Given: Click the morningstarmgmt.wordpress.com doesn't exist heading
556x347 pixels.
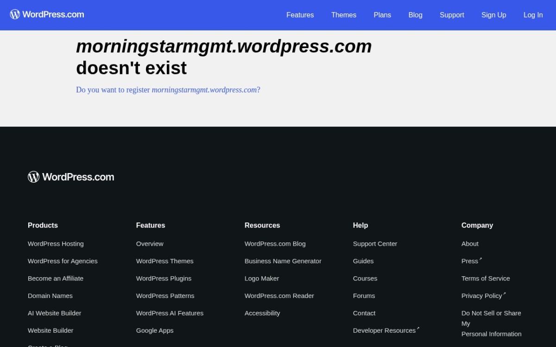Looking at the screenshot, I should click(x=224, y=57).
